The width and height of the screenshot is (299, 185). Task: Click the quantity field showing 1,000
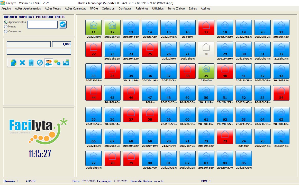[61, 44]
